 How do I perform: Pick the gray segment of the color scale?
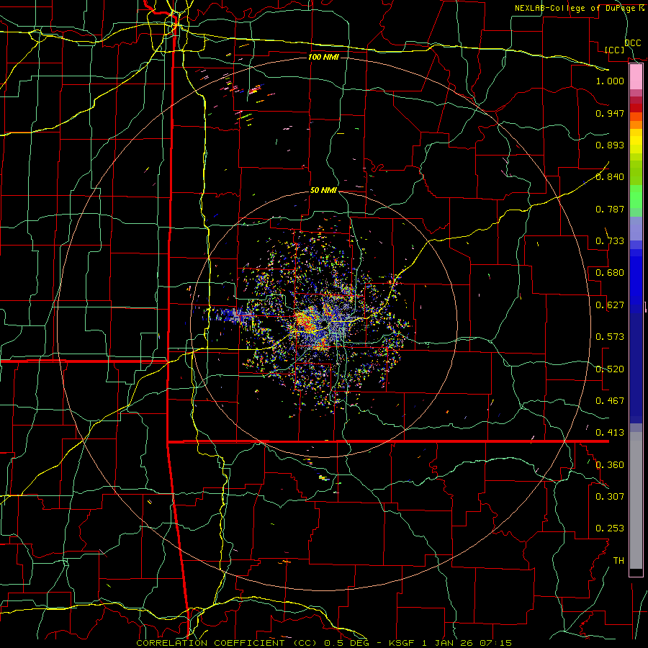(x=636, y=500)
